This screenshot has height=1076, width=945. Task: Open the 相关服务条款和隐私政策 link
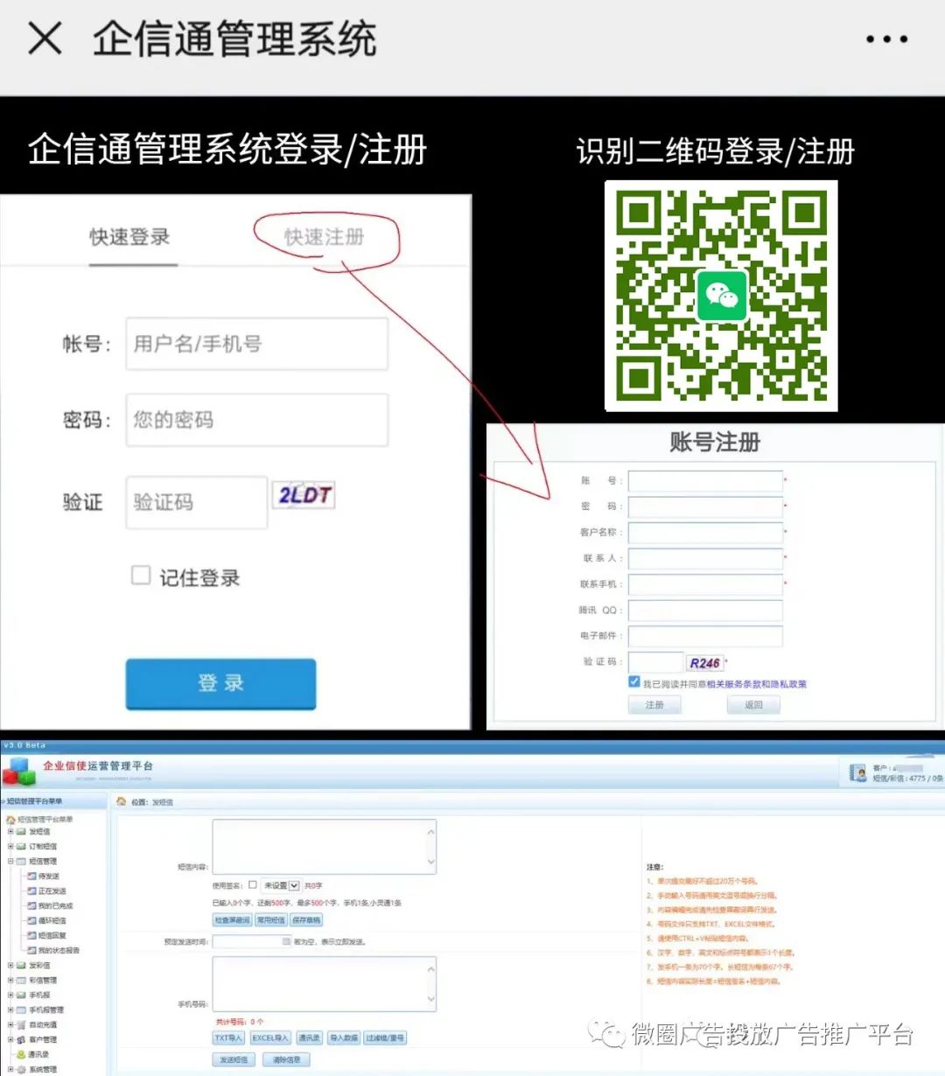click(756, 684)
